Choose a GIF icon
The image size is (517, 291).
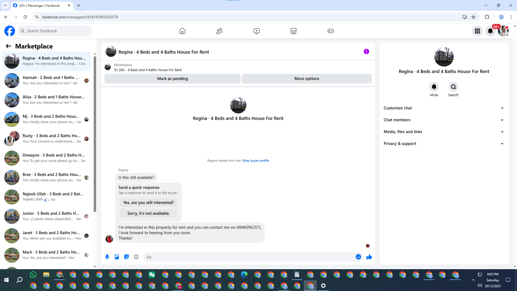[136, 257]
